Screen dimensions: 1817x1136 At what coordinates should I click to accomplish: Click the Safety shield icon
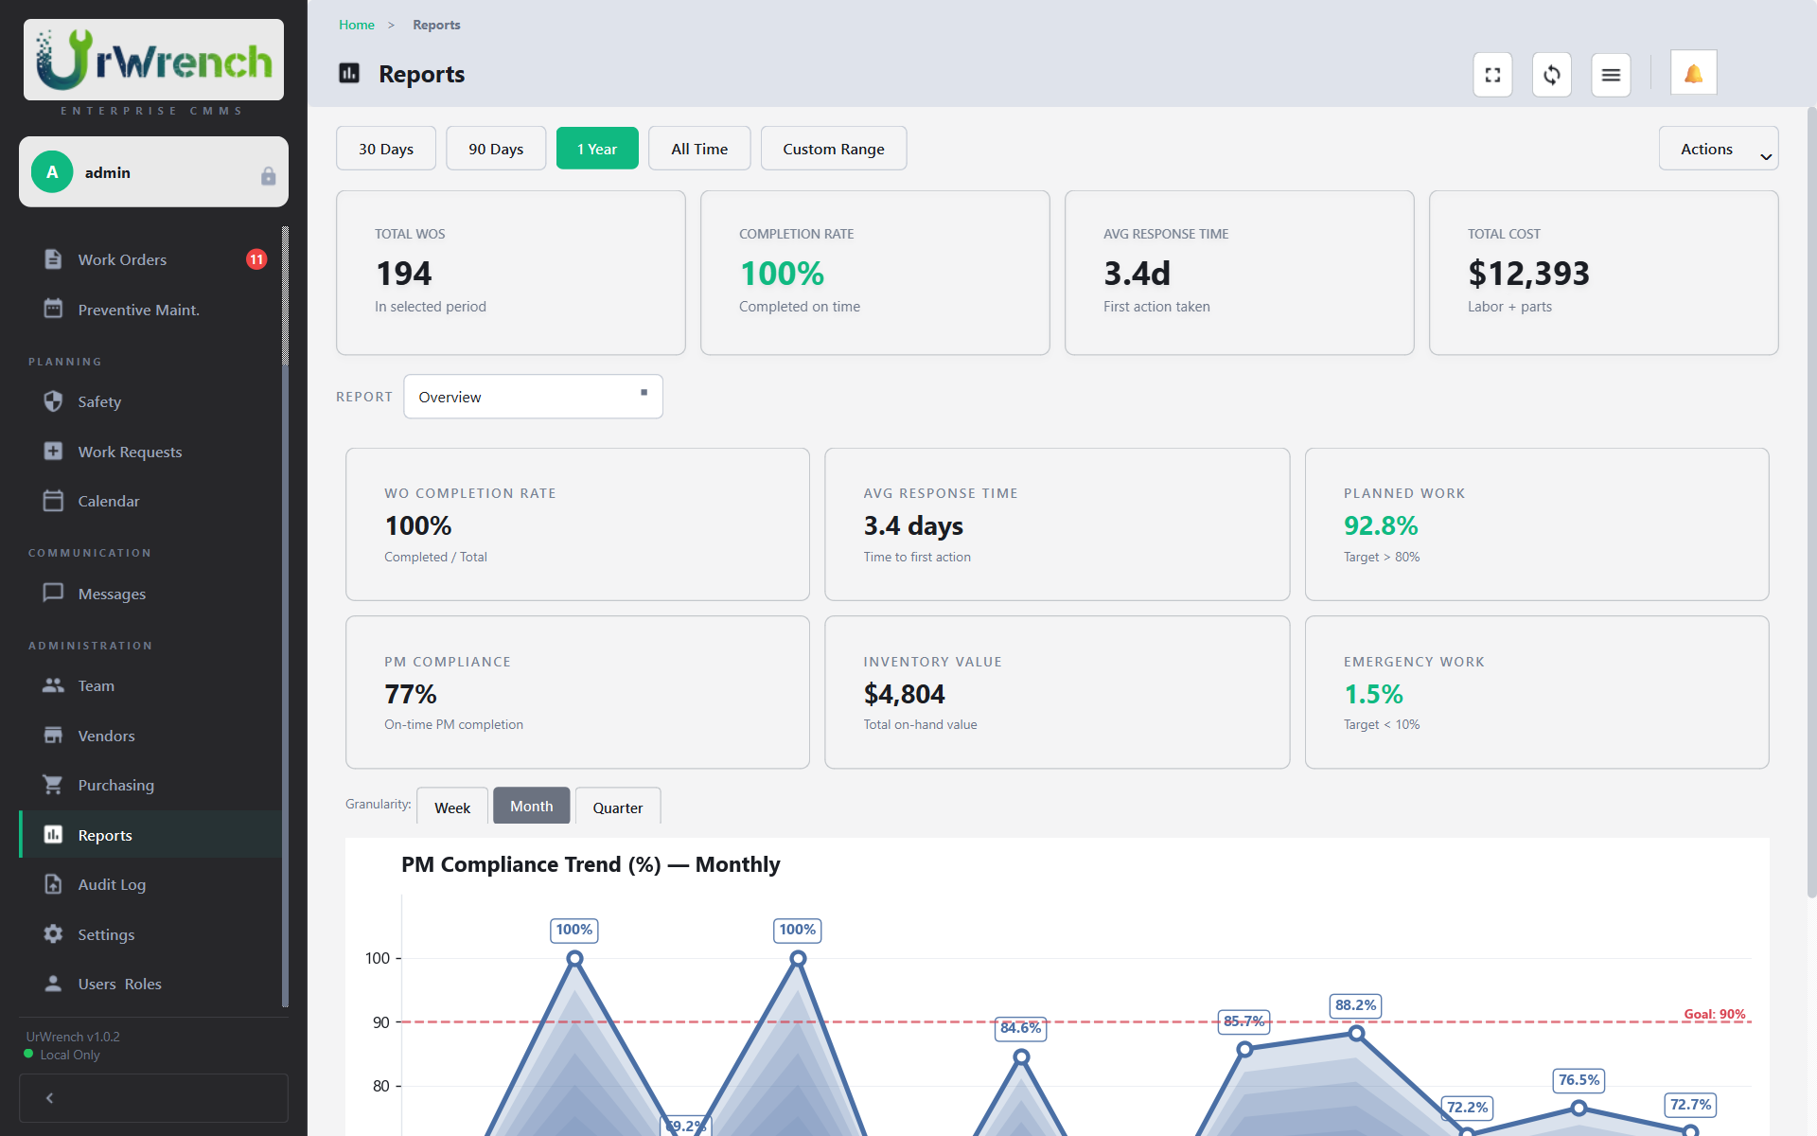(53, 401)
